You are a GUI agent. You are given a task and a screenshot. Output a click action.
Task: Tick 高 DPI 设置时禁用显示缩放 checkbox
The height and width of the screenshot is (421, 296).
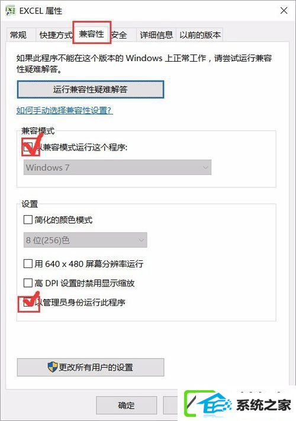pyautogui.click(x=28, y=283)
